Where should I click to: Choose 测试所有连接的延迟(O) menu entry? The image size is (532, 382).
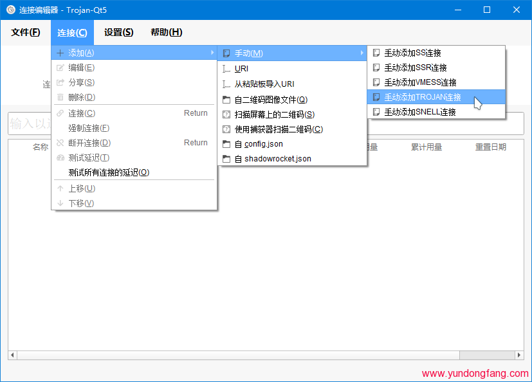click(x=134, y=173)
